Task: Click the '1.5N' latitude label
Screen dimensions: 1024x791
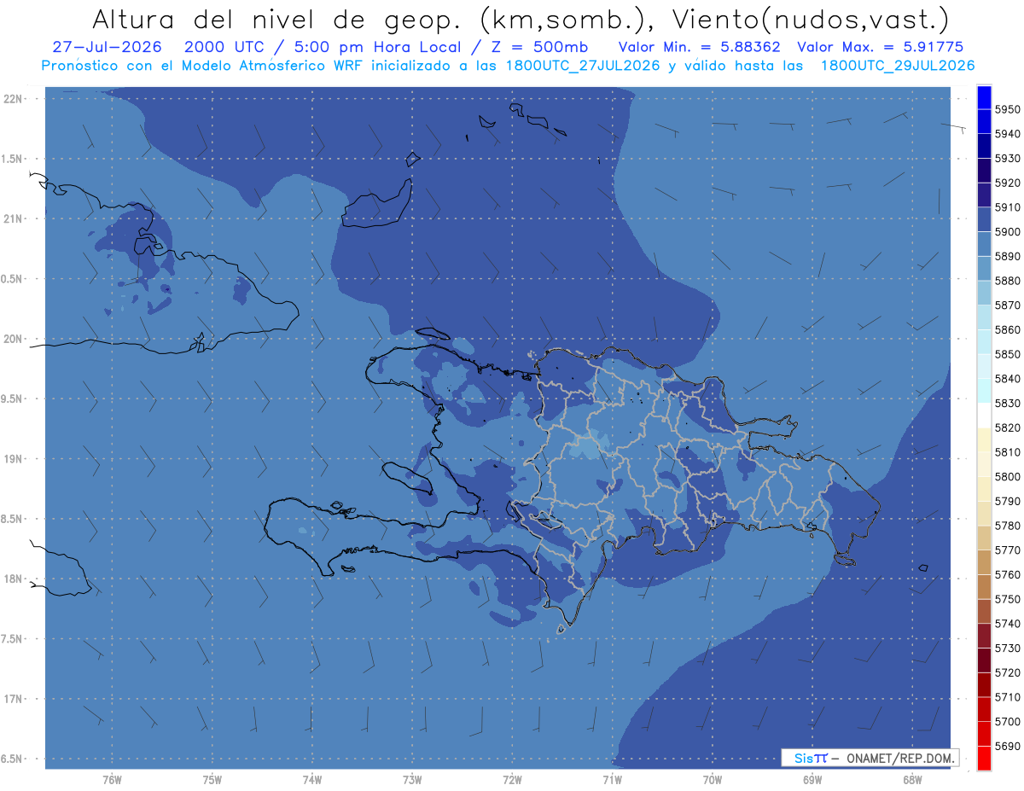Action: pyautogui.click(x=12, y=159)
